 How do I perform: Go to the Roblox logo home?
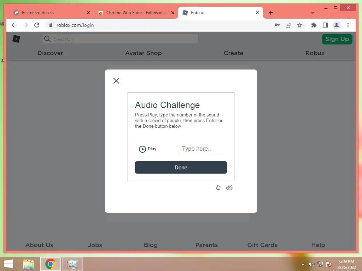[16, 39]
